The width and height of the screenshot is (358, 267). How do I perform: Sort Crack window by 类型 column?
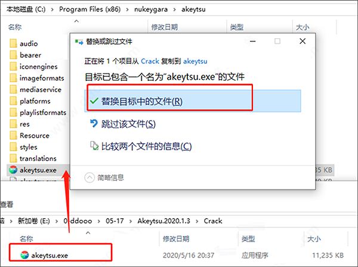click(248, 239)
